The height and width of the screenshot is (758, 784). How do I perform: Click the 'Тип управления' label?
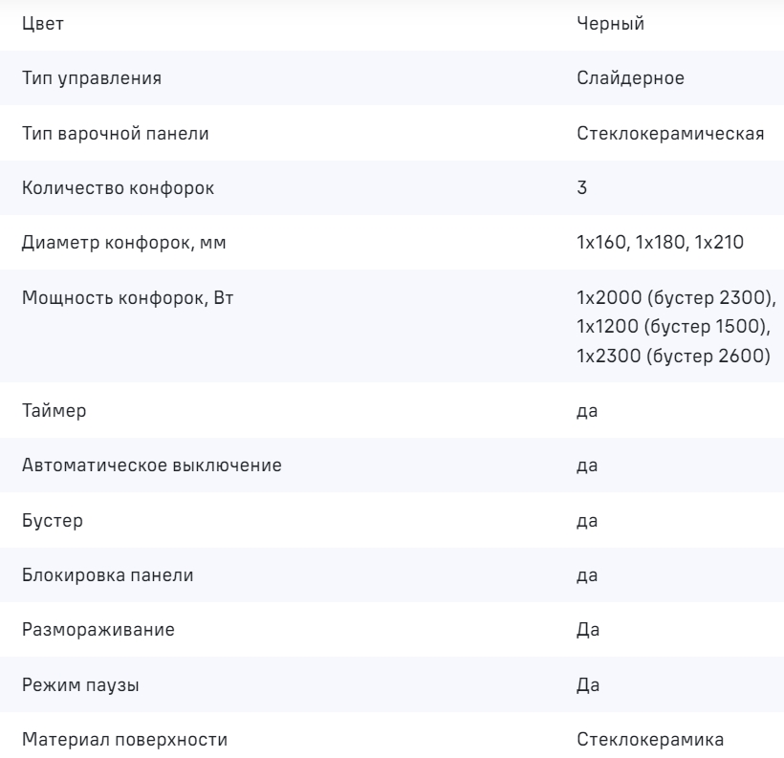click(92, 78)
